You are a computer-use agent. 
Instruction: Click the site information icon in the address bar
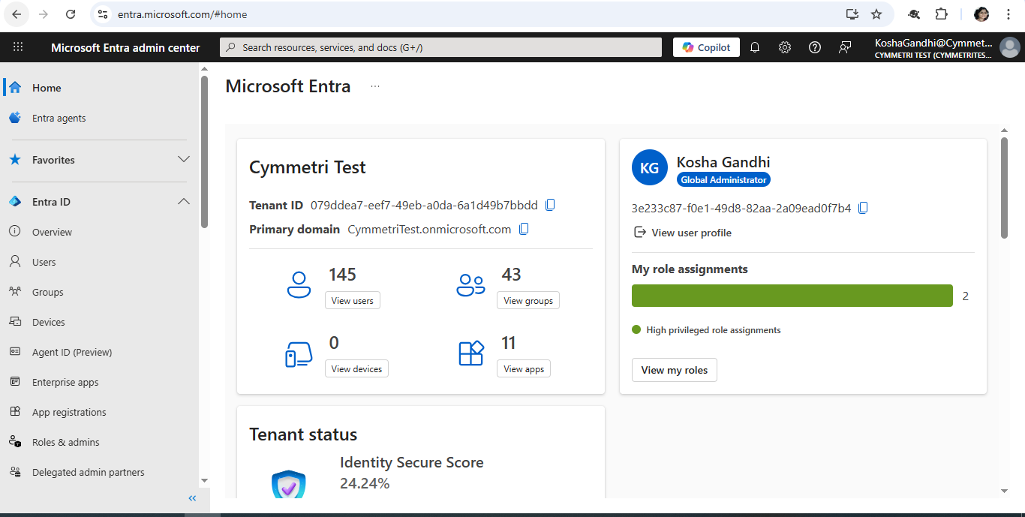pyautogui.click(x=103, y=14)
